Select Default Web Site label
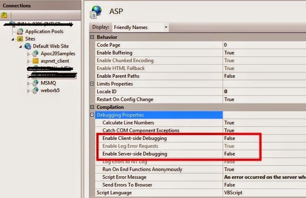This screenshot has width=306, height=198. tap(51, 46)
